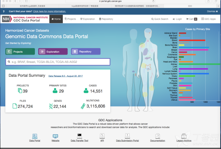
Task: Dismiss the notification banner
Action: (212, 11)
